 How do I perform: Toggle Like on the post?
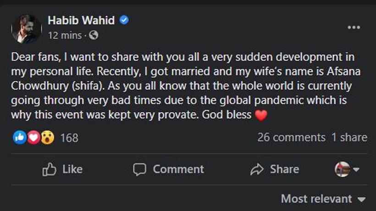point(62,169)
